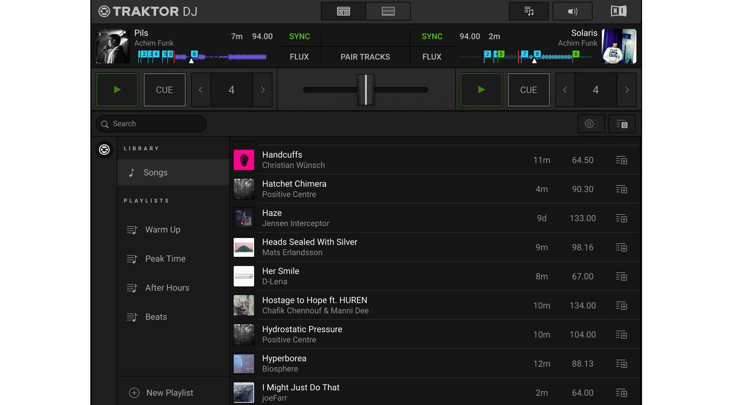
Task: Add Her Smile to the queue
Action: (622, 276)
